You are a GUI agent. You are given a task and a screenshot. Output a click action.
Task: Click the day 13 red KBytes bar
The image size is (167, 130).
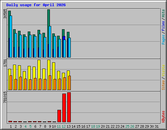coord(69,107)
